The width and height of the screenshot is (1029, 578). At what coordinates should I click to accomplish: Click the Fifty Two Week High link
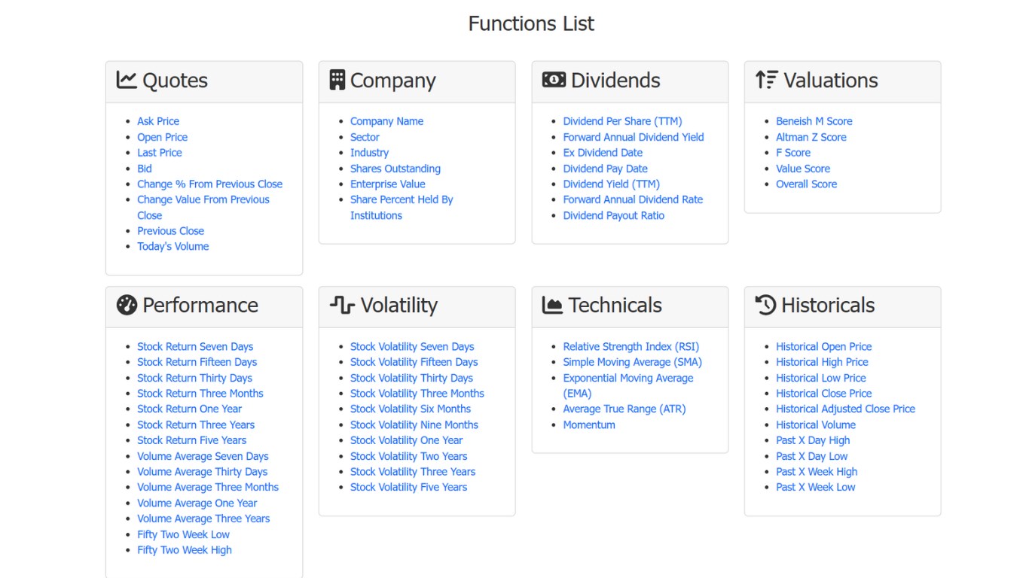click(x=185, y=550)
